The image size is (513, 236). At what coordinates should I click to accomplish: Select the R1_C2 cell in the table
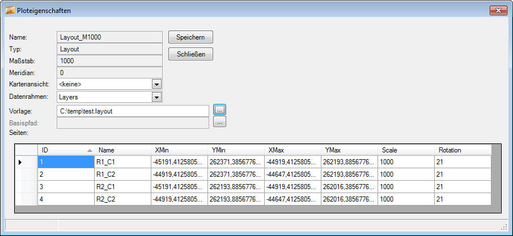pyautogui.click(x=122, y=174)
